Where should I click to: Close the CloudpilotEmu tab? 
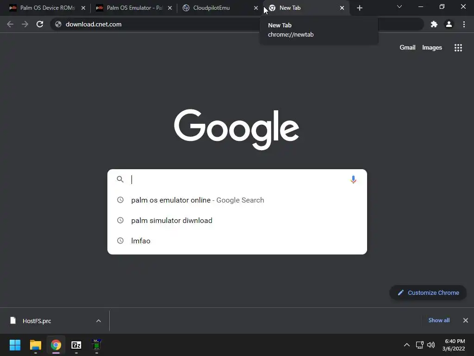coord(256,8)
